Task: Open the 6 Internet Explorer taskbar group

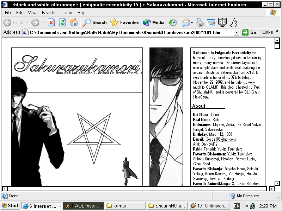Action: 42,206
